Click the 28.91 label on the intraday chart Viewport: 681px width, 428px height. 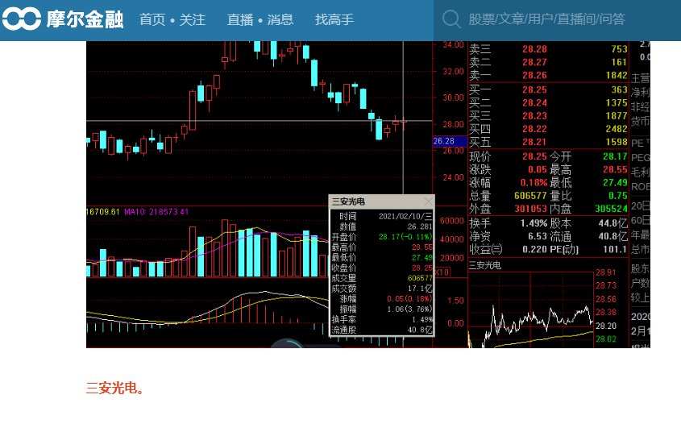click(x=606, y=272)
